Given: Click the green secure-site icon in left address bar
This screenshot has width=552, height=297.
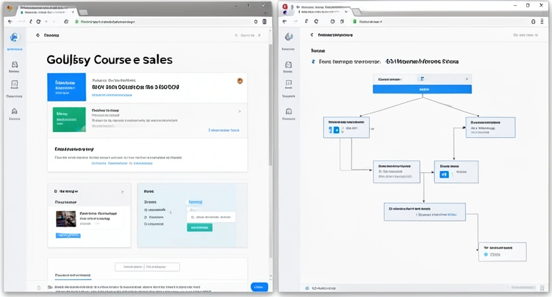Looking at the screenshot, I should point(76,21).
